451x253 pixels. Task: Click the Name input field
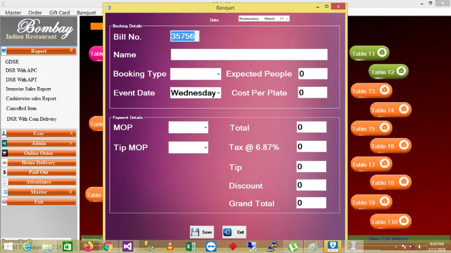tap(249, 55)
